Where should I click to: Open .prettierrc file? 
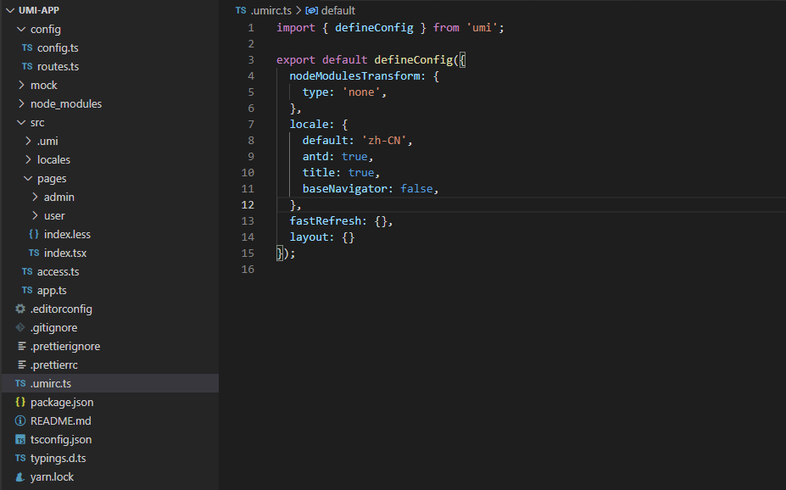click(x=53, y=365)
